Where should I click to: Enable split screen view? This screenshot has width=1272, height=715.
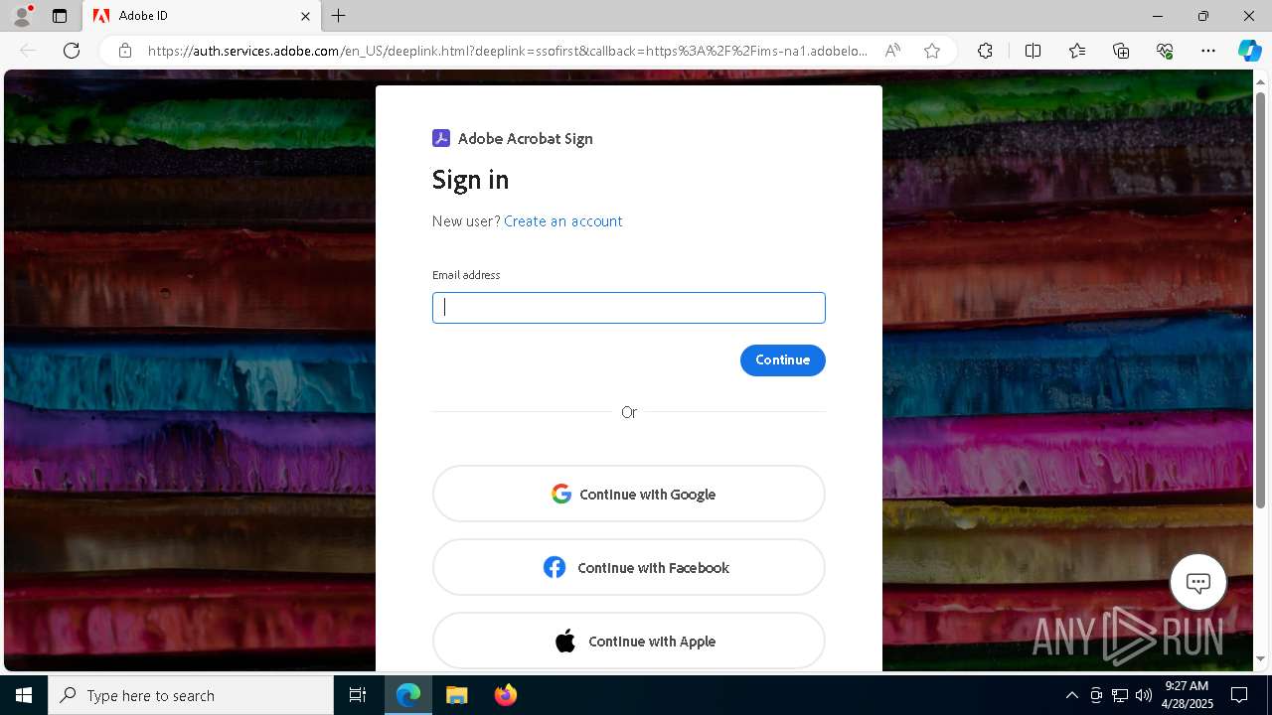1033,51
